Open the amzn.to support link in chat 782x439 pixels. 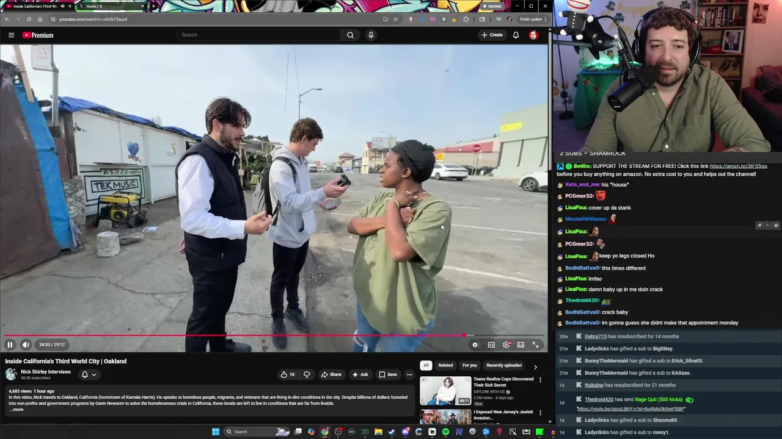738,166
